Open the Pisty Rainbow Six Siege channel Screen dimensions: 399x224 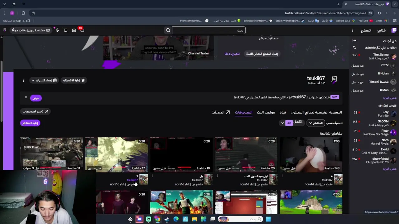coord(373,133)
